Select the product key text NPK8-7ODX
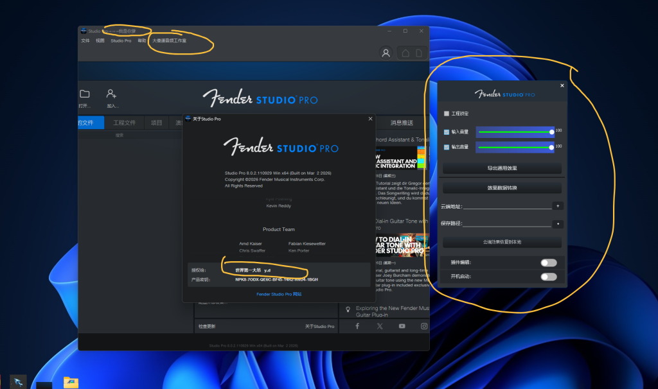 click(x=276, y=280)
